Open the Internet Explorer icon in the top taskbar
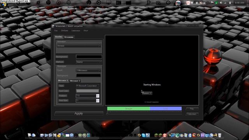 [x=38, y=3]
